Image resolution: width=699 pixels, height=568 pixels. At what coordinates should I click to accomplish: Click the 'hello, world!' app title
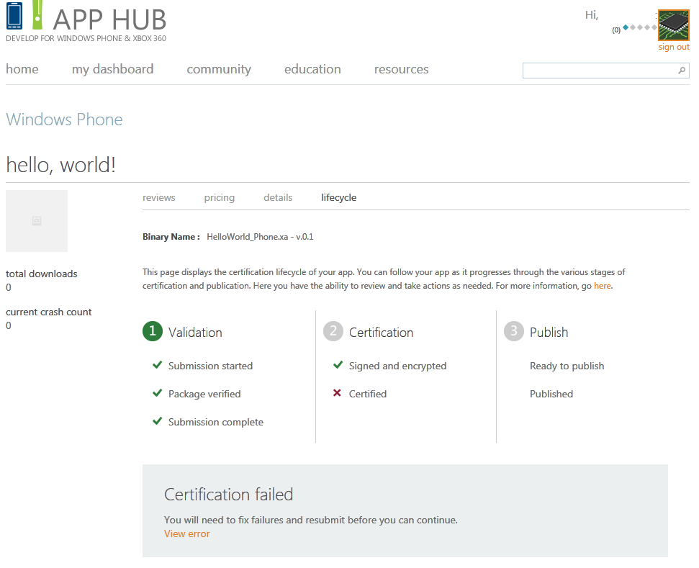click(61, 165)
